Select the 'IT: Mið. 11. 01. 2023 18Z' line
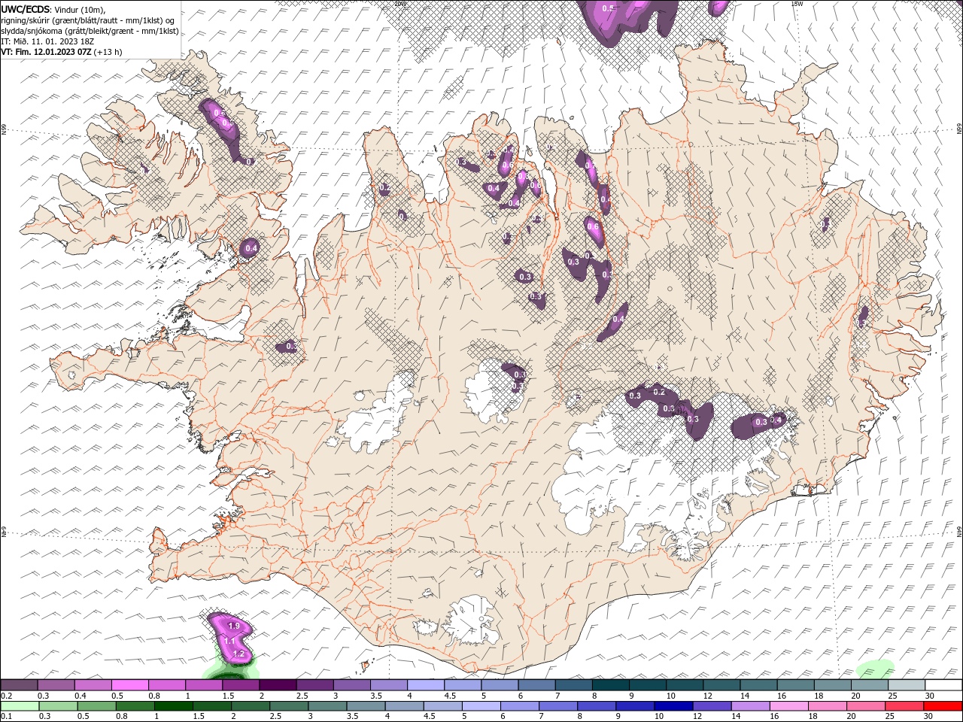This screenshot has width=963, height=722. click(48, 41)
